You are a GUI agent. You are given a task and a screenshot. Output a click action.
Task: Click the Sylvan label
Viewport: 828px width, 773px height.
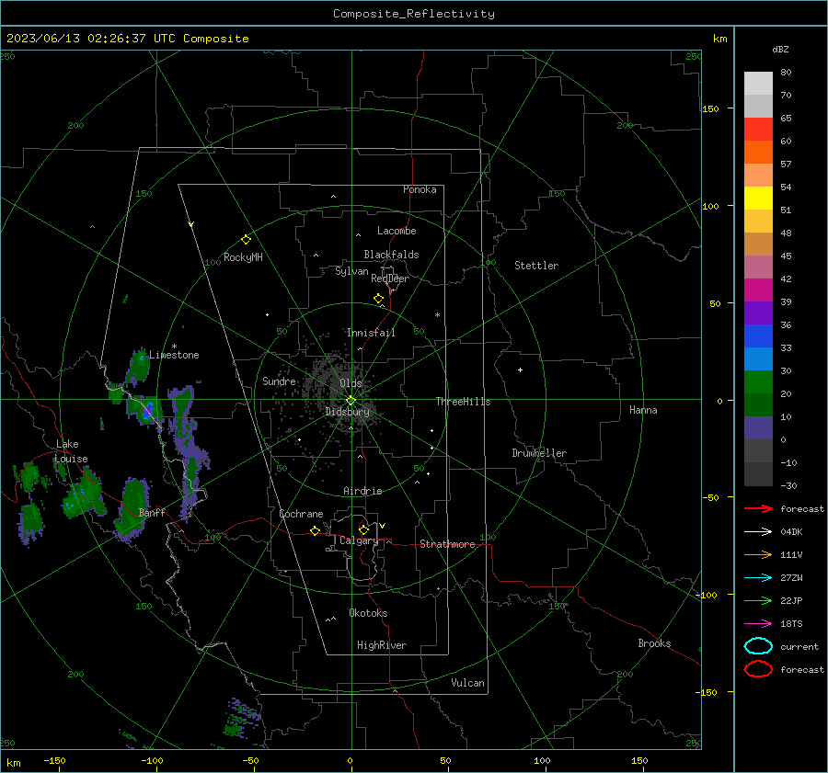point(351,271)
